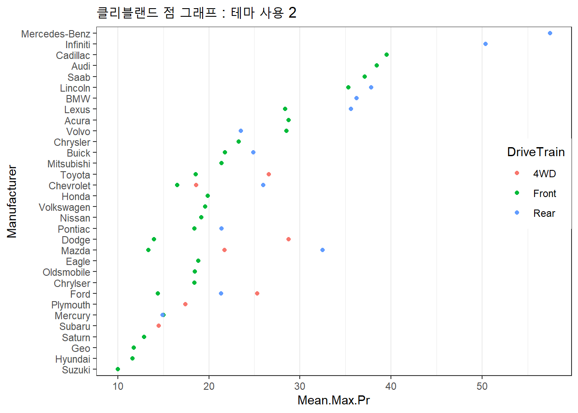This screenshot has height=413, width=578.
Task: Select the Saturn axis label
Action: click(x=76, y=338)
